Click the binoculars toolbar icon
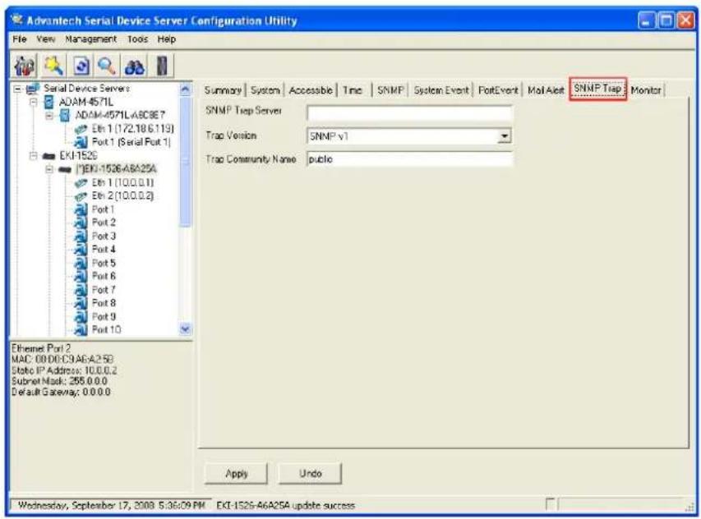This screenshot has width=701, height=519. point(135,67)
